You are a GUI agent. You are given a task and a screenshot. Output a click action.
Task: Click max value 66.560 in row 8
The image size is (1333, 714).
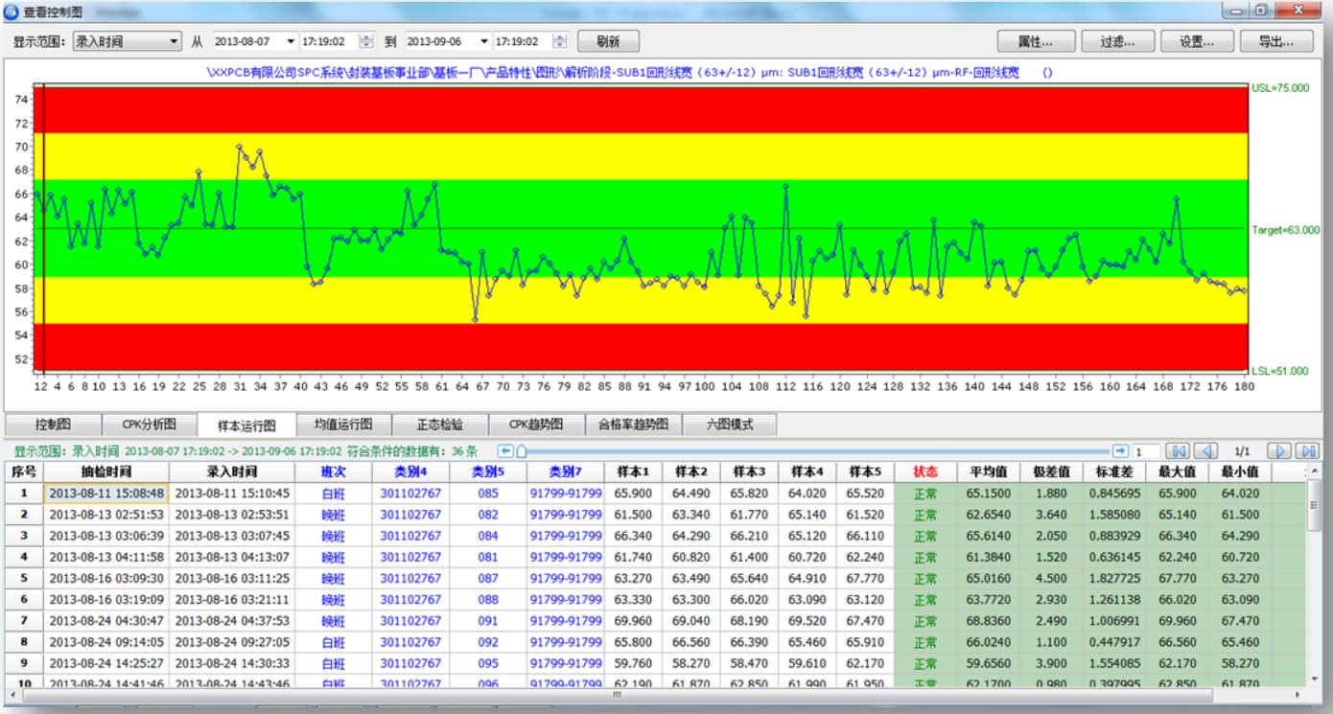(1177, 642)
